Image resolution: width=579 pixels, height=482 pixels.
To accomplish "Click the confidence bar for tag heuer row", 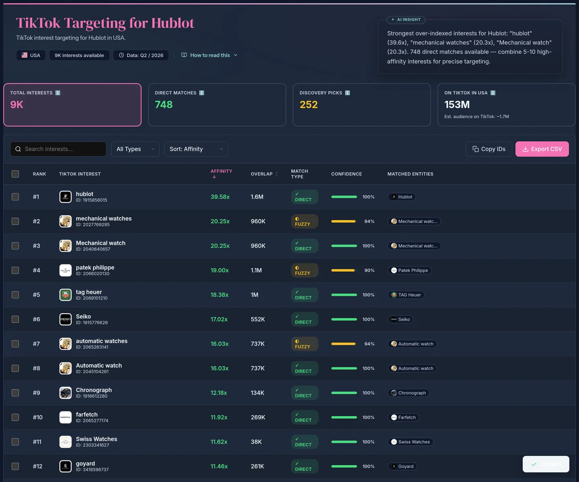I will pyautogui.click(x=344, y=295).
